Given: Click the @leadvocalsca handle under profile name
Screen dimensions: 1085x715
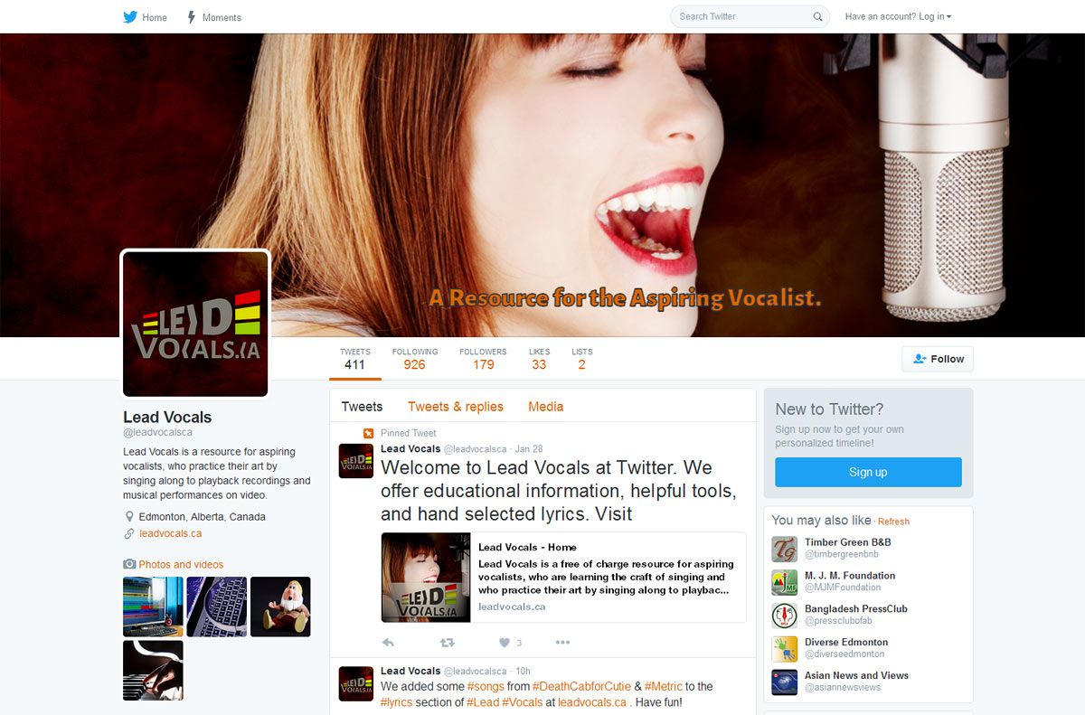Looking at the screenshot, I should click(157, 433).
